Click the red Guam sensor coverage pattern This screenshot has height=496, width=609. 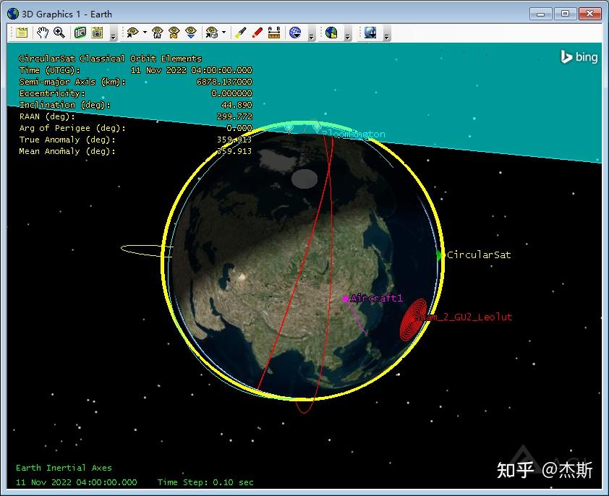point(413,320)
